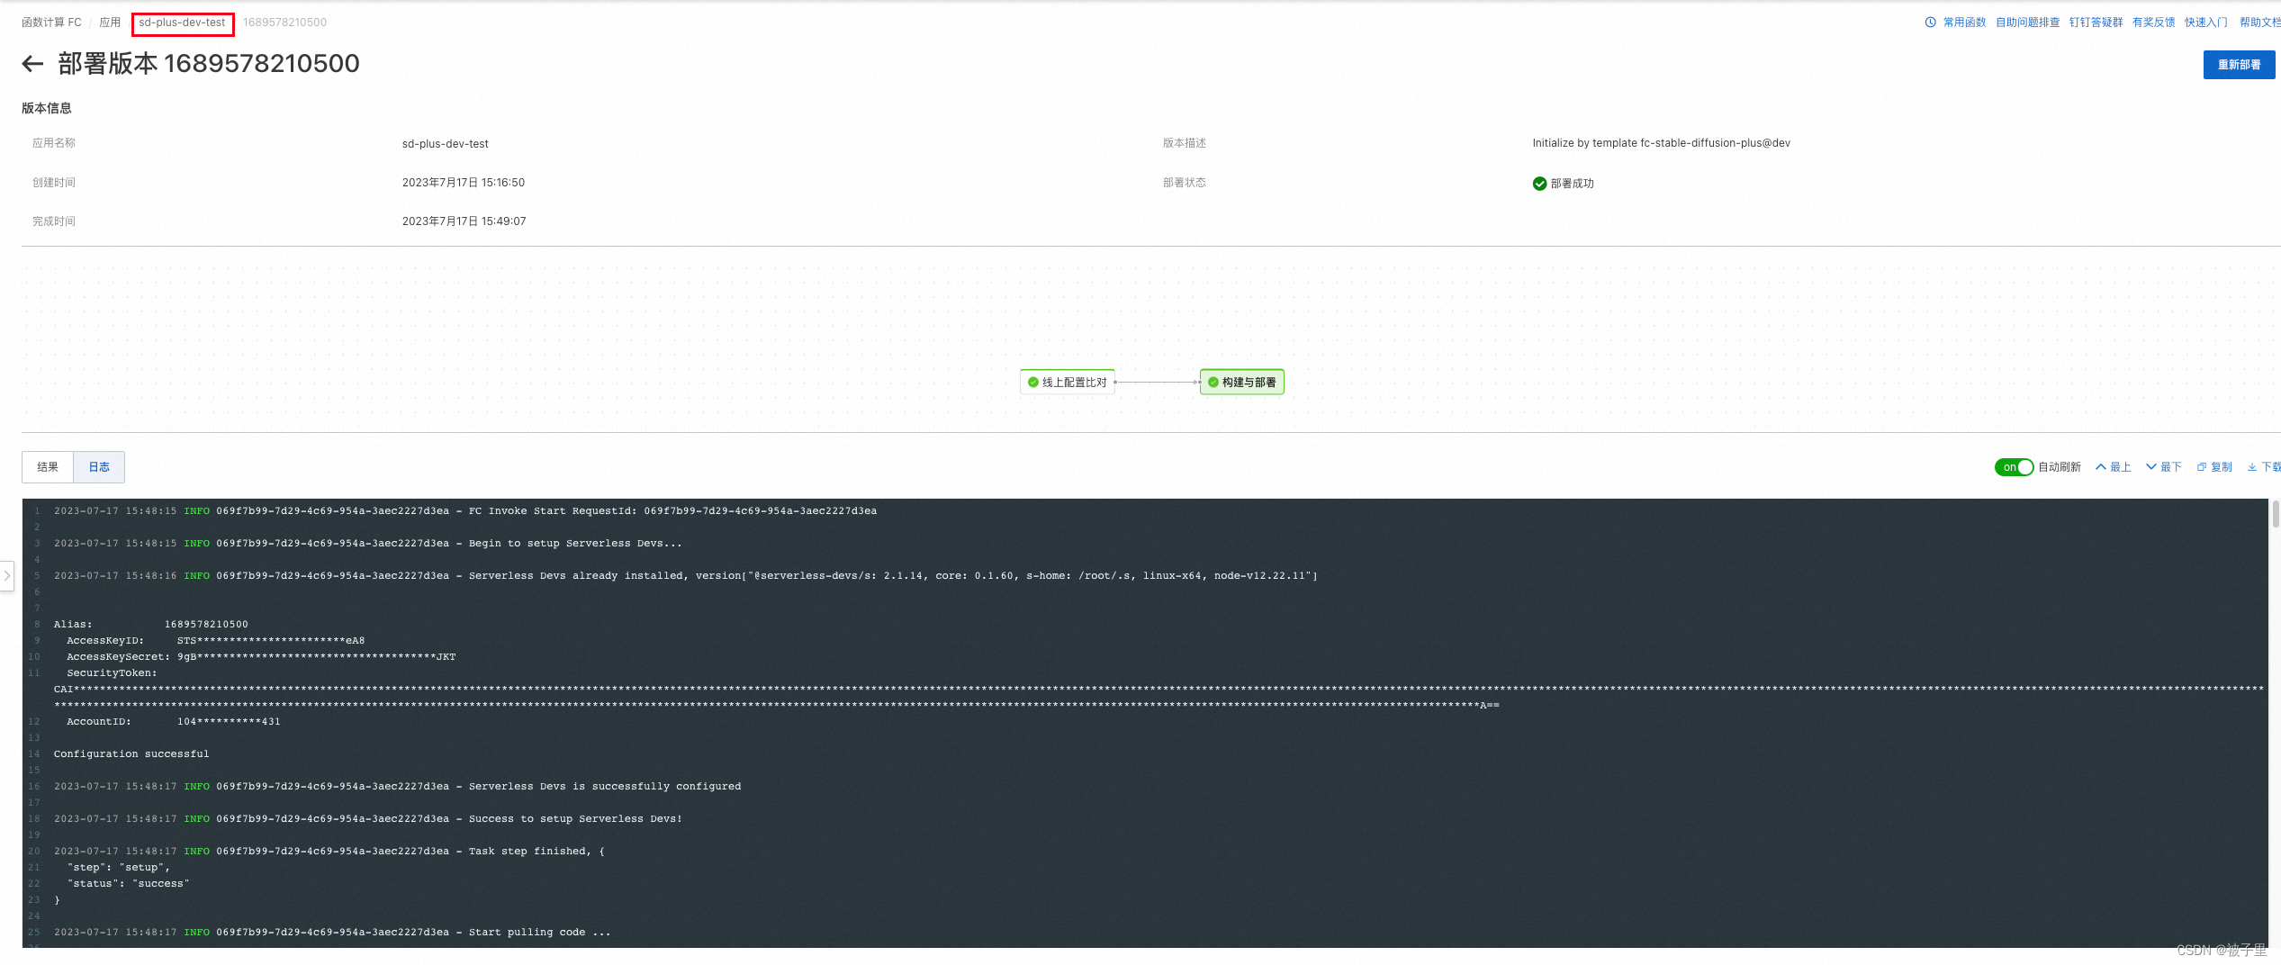Select the 构建与部署 pipeline step
The image size is (2281, 965).
[x=1242, y=383]
